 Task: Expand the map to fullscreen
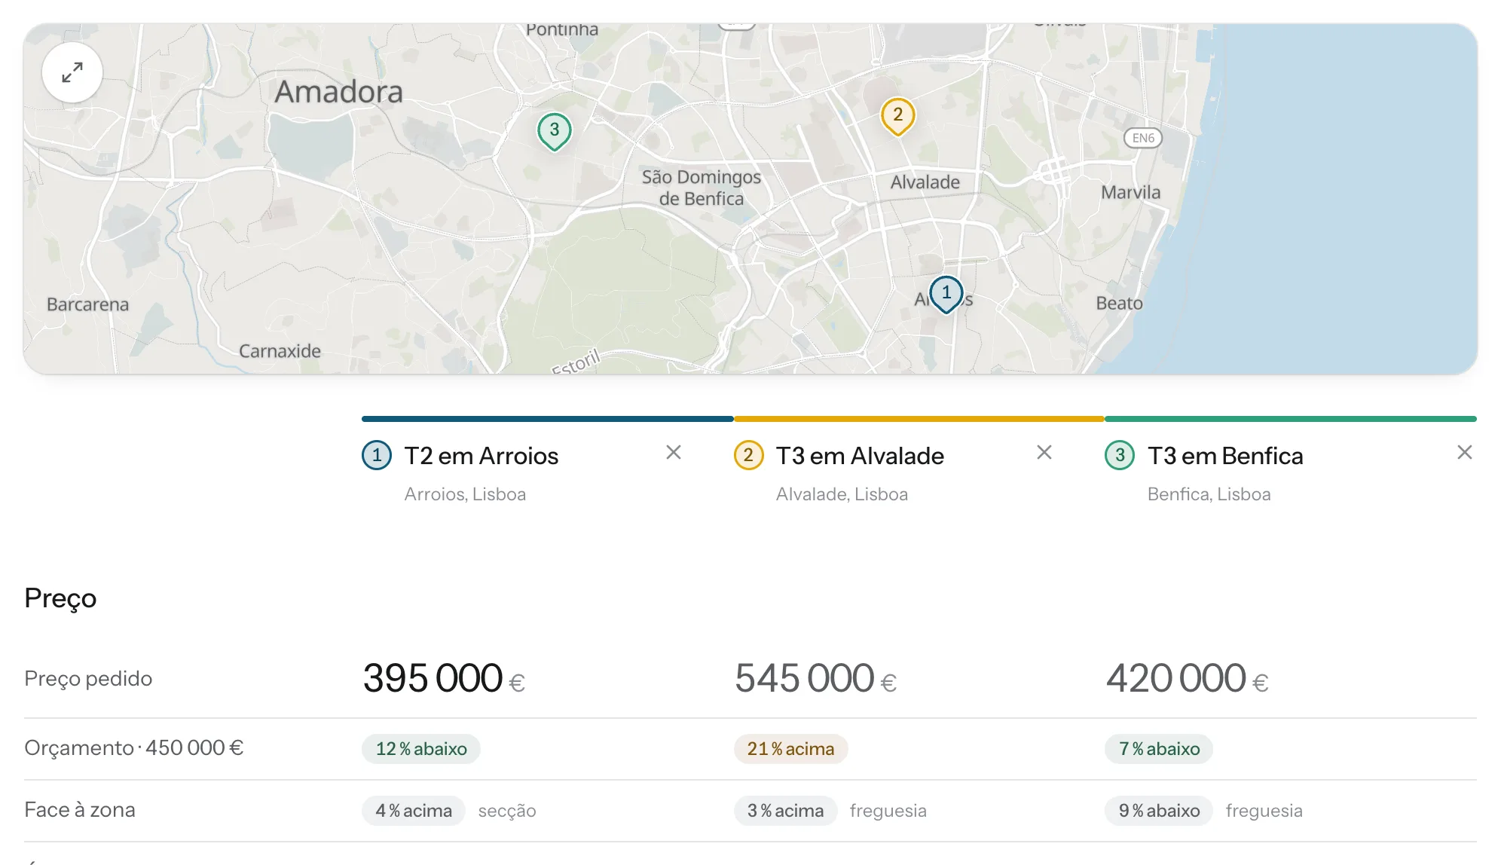click(72, 72)
